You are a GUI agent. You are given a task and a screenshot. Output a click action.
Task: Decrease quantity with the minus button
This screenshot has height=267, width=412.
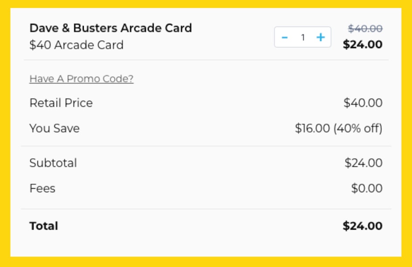click(x=285, y=37)
